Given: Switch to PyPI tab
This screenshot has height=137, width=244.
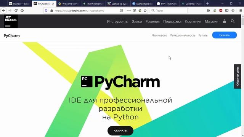Looking at the screenshot, I should point(167,3).
